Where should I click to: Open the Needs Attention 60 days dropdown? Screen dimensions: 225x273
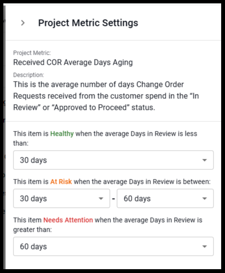pos(113,246)
